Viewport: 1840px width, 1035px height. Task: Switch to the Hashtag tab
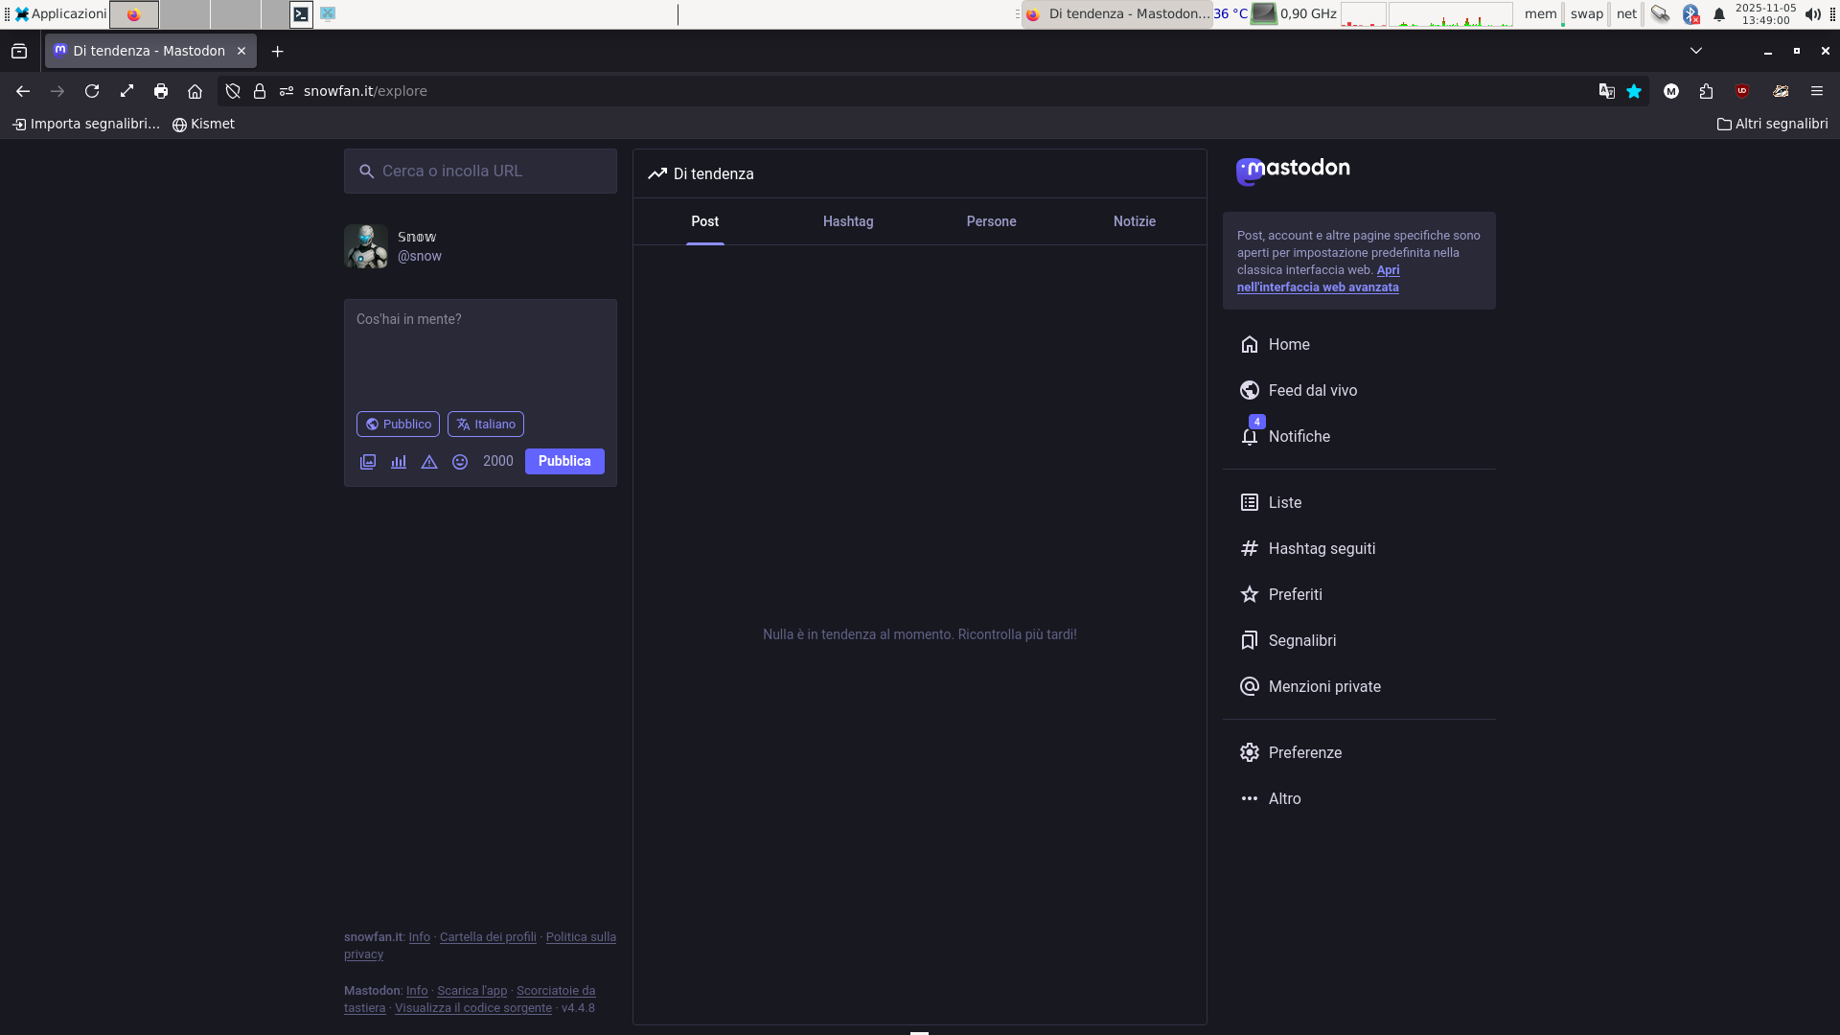(x=848, y=221)
